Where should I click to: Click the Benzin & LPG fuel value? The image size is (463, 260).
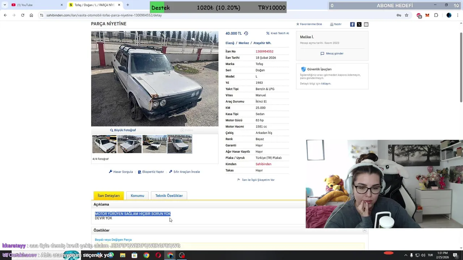(x=265, y=89)
